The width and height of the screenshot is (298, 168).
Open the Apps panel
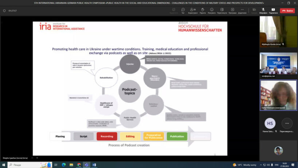pyautogui.click(x=232, y=10)
